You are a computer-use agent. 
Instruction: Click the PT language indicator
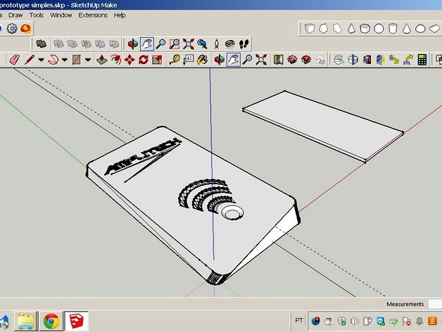(x=299, y=321)
